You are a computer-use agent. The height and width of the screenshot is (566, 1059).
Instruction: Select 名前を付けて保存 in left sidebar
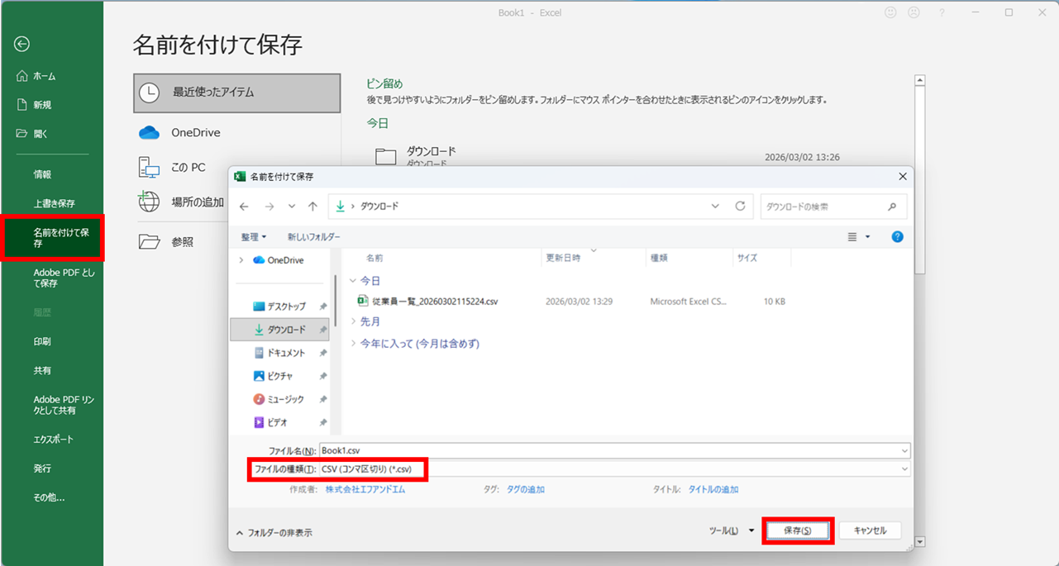tap(52, 238)
